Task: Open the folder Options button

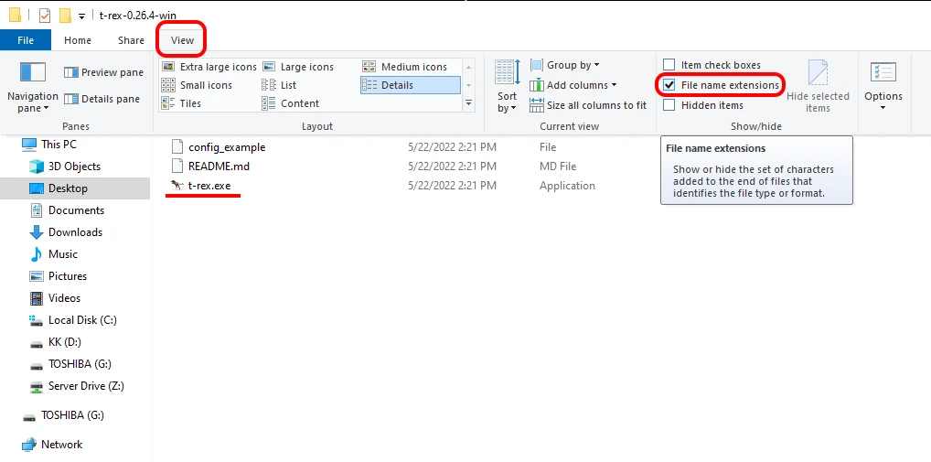Action: click(x=883, y=87)
